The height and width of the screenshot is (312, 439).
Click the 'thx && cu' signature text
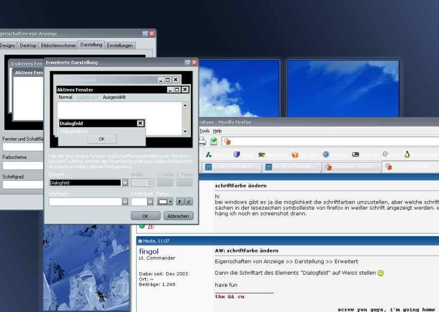pyautogui.click(x=229, y=296)
